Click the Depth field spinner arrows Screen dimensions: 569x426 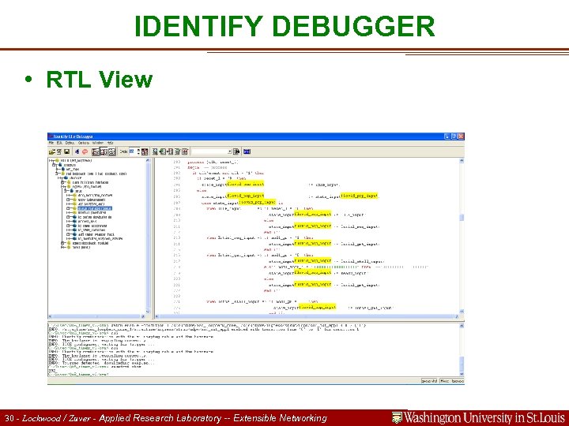tap(138, 151)
